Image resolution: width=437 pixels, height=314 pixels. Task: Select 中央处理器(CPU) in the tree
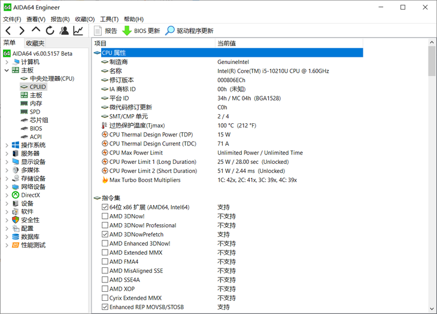pyautogui.click(x=52, y=78)
